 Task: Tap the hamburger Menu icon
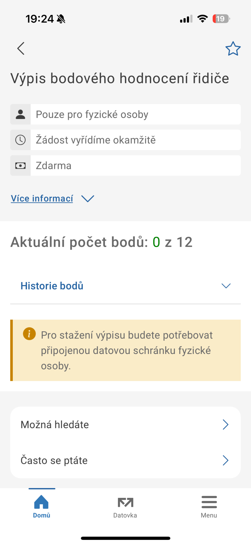[209, 502]
